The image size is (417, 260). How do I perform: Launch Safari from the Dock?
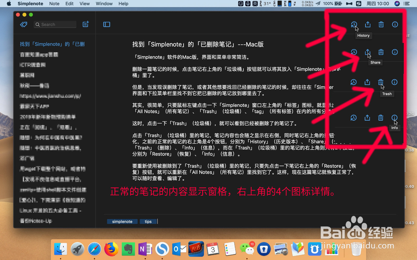[x=94, y=249]
